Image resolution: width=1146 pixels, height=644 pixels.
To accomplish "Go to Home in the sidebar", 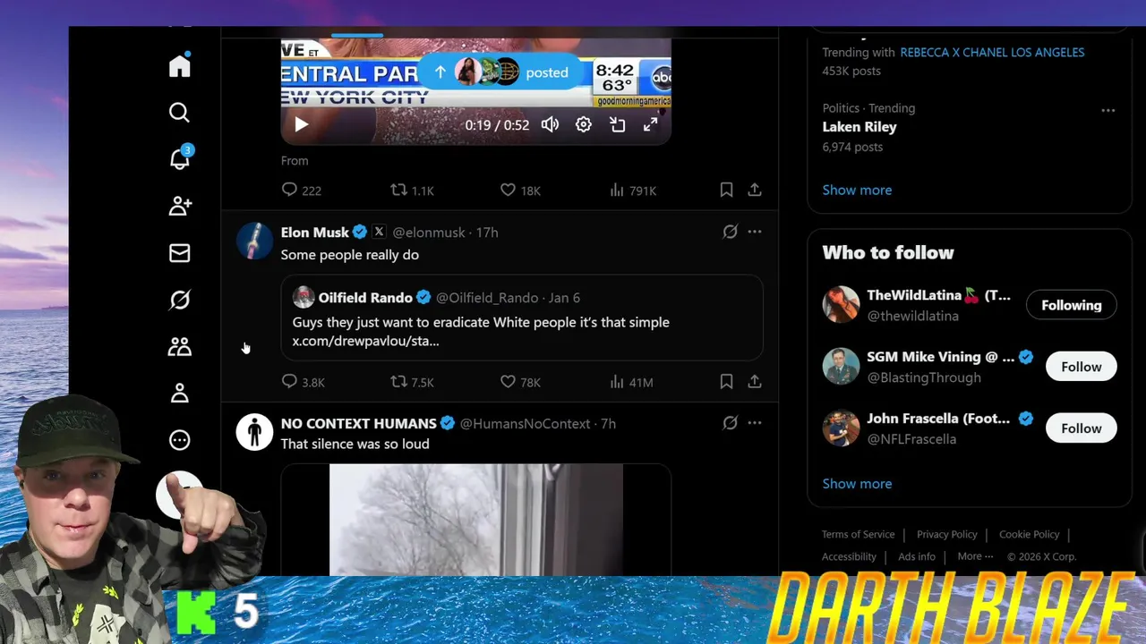I will [x=180, y=65].
